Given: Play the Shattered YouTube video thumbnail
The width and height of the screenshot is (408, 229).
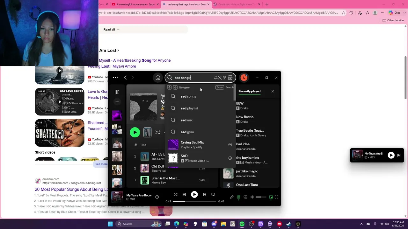Looking at the screenshot, I should point(60,133).
